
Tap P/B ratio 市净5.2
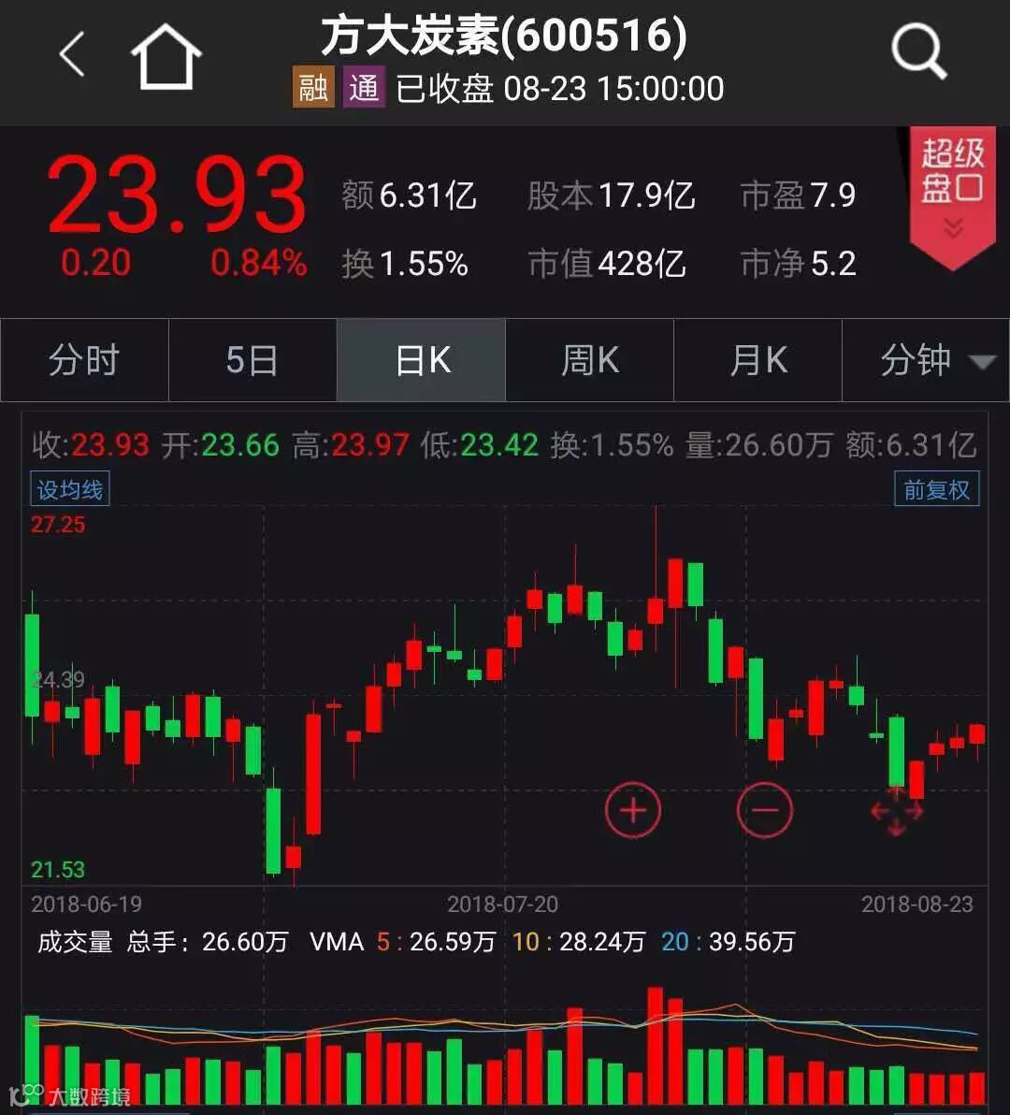(799, 264)
